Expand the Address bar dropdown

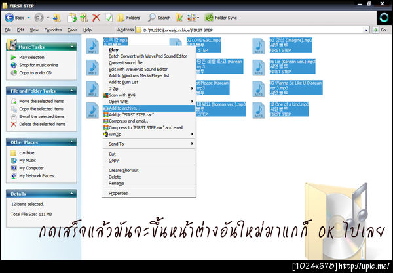(366, 30)
